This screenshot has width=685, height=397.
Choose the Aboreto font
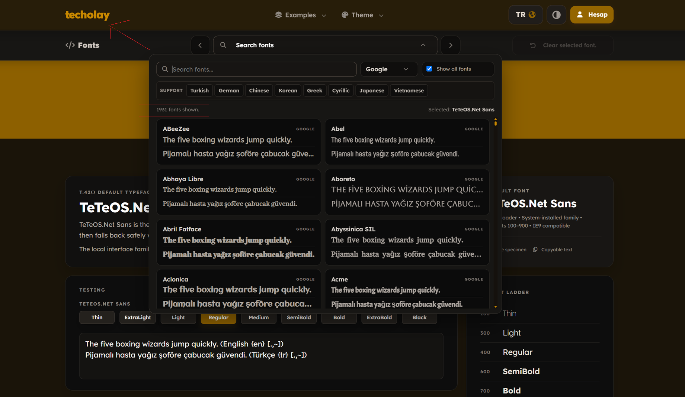pyautogui.click(x=407, y=192)
